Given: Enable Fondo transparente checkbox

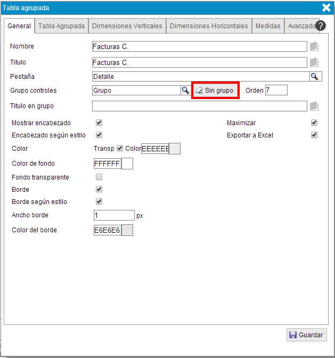Looking at the screenshot, I should [99, 177].
